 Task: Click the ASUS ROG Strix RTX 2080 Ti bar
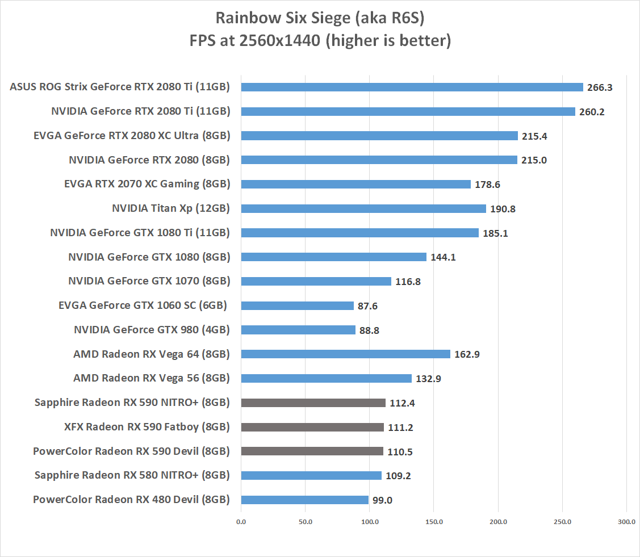(412, 87)
